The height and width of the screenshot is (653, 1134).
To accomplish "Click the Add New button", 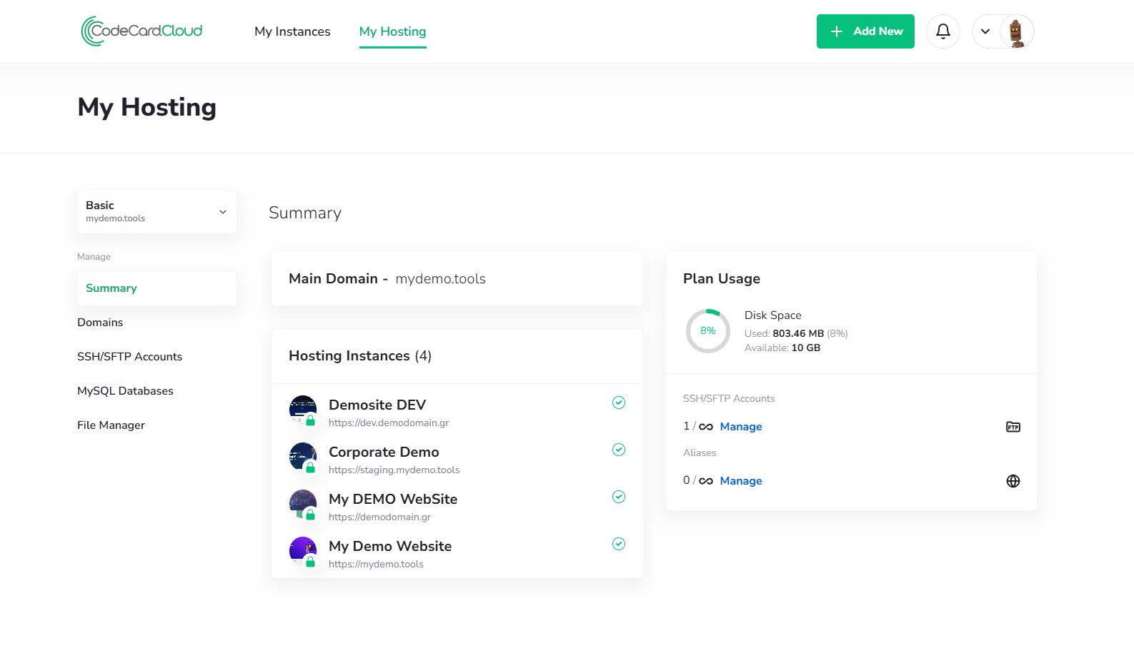I will coord(865,31).
